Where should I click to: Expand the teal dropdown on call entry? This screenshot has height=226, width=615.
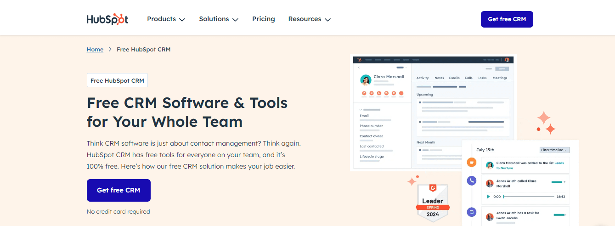click(559, 182)
